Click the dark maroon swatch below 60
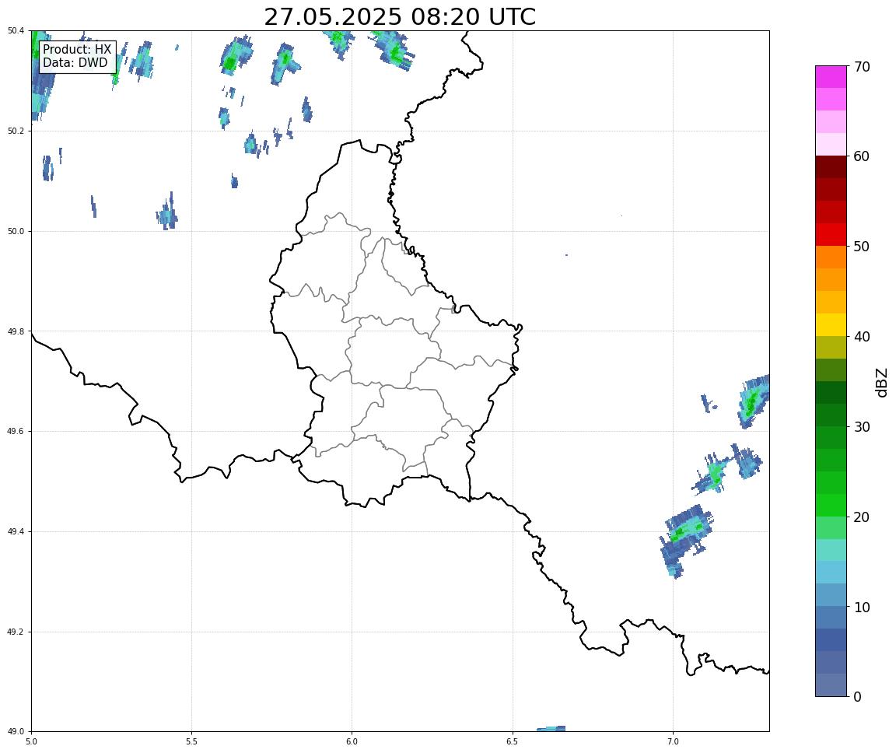 pos(831,166)
